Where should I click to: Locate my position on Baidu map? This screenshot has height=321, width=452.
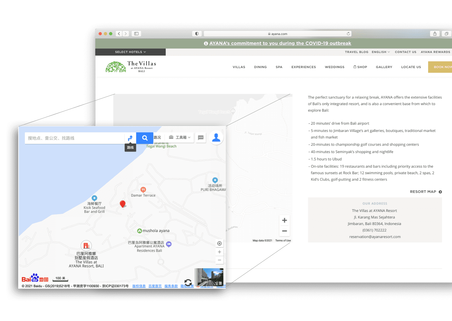click(x=219, y=244)
